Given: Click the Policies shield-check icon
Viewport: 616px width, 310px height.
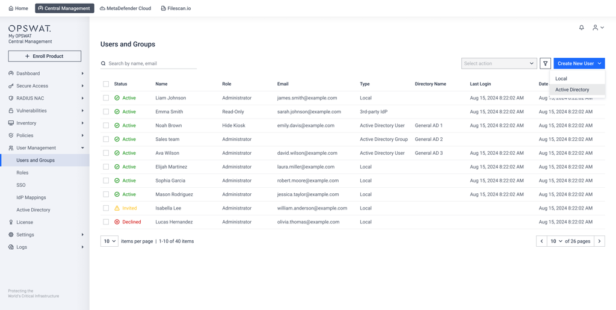Looking at the screenshot, I should (11, 135).
